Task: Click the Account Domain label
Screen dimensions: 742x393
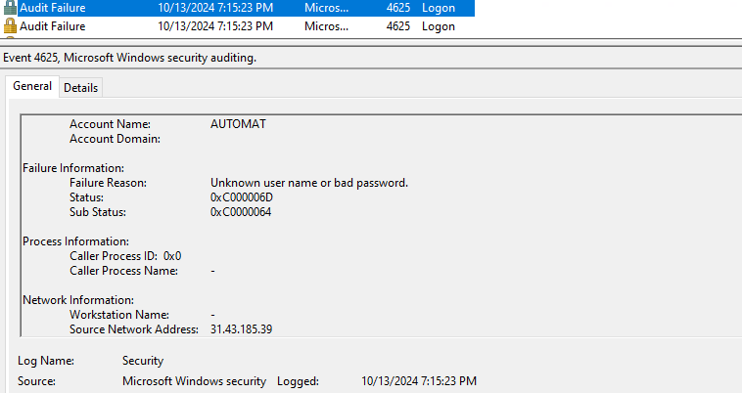Action: [x=115, y=139]
